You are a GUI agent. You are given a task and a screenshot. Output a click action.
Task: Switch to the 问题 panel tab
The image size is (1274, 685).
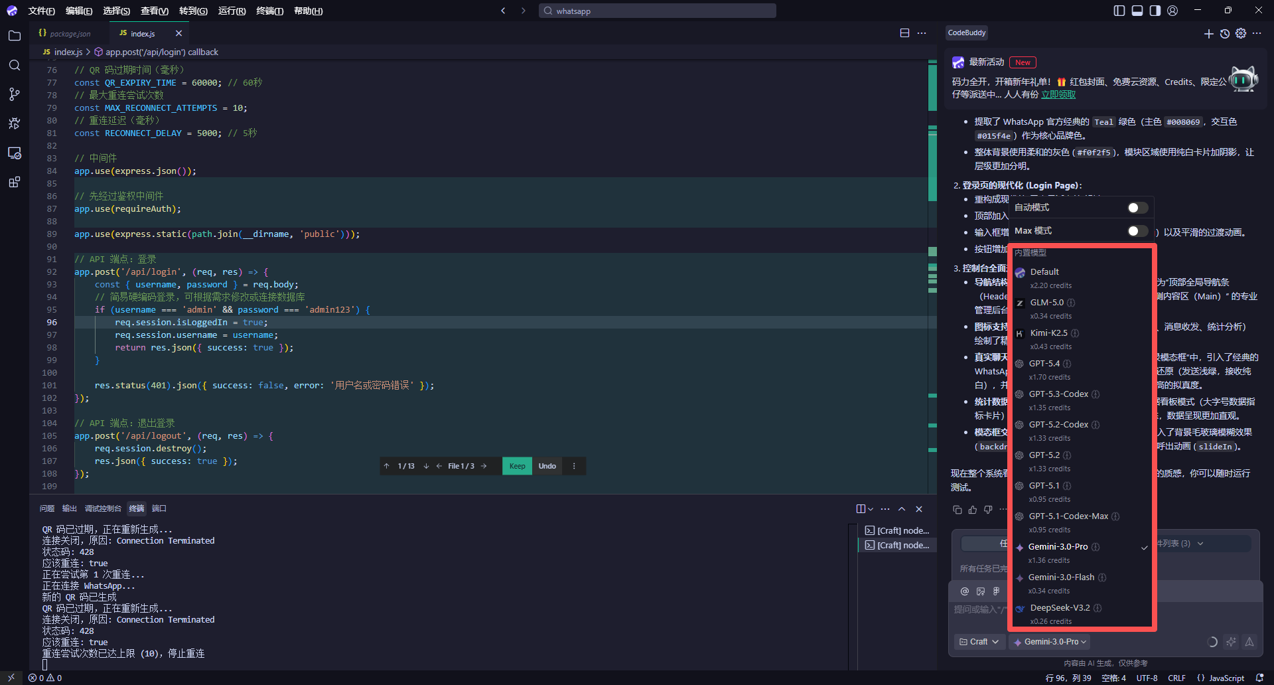(x=47, y=508)
